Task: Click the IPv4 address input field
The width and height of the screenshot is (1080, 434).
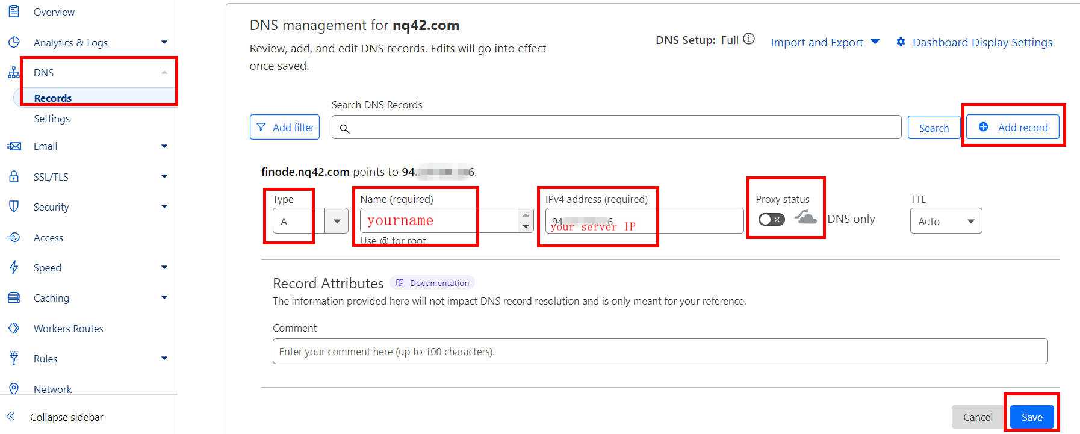Action: click(x=644, y=220)
